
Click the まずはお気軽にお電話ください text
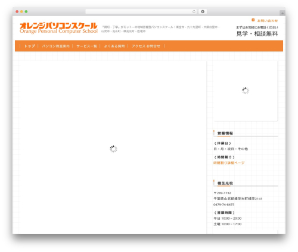coord(257,27)
